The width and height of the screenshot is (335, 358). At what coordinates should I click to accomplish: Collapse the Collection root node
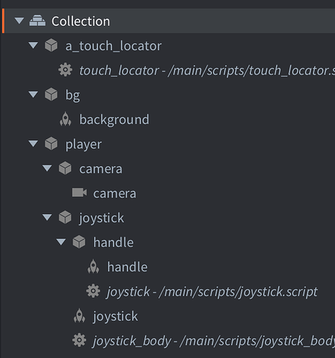[19, 21]
